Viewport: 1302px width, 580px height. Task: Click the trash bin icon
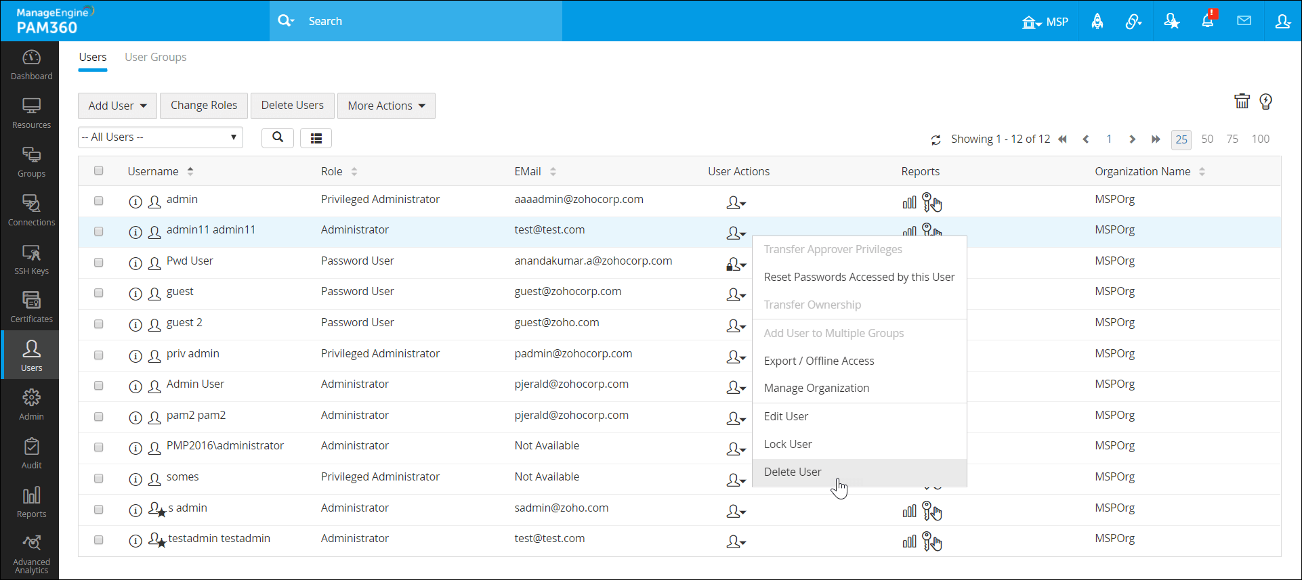(x=1242, y=102)
